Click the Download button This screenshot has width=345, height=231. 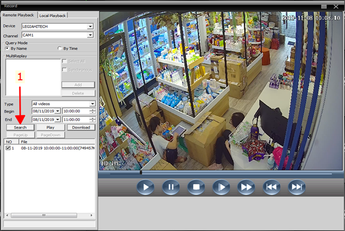click(81, 127)
